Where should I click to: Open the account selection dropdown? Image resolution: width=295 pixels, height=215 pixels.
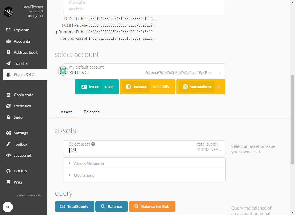tap(220, 73)
